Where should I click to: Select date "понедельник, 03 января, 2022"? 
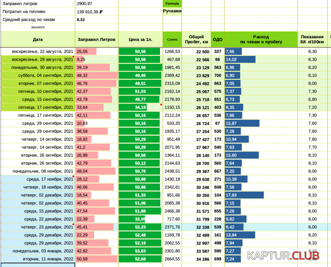pyautogui.click(x=38, y=251)
